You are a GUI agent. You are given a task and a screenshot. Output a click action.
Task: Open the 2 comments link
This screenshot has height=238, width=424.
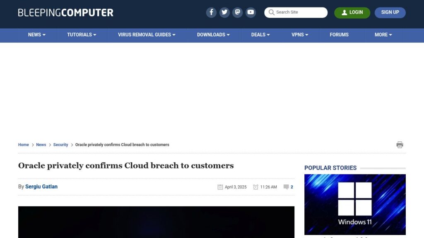click(x=292, y=187)
